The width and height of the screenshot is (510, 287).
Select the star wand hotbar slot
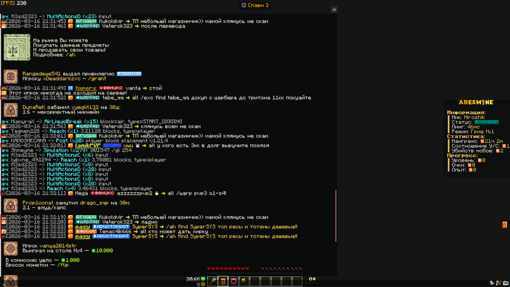tap(244, 281)
